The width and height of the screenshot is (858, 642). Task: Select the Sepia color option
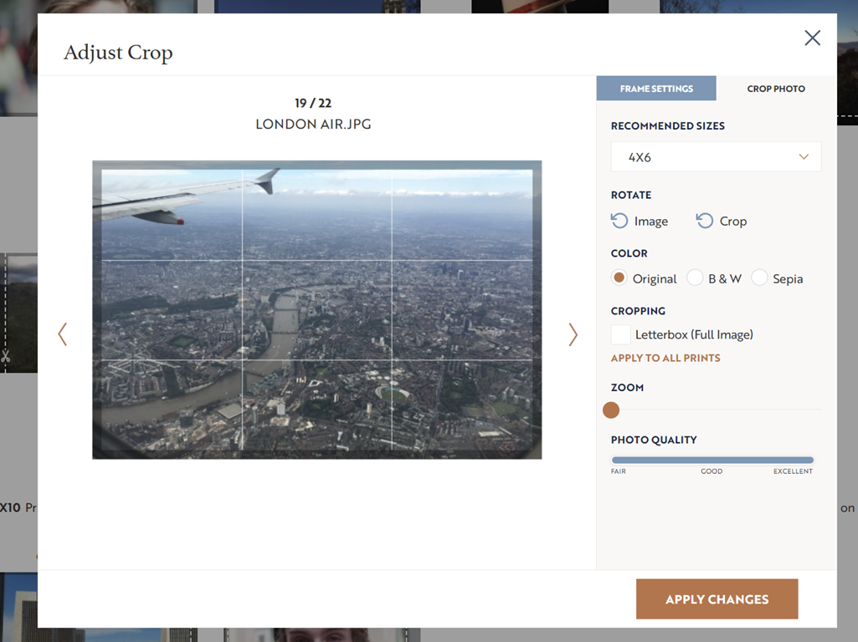coord(759,278)
